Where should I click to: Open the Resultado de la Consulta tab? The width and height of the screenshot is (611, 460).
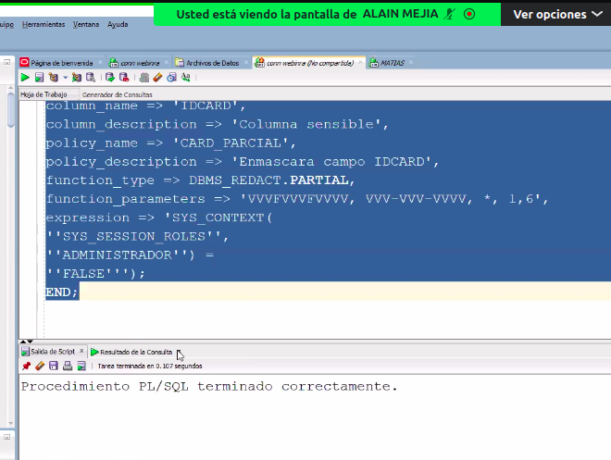pyautogui.click(x=135, y=352)
